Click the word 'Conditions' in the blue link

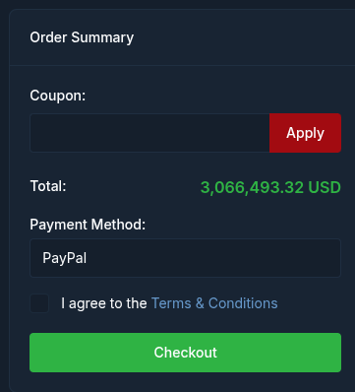click(243, 303)
